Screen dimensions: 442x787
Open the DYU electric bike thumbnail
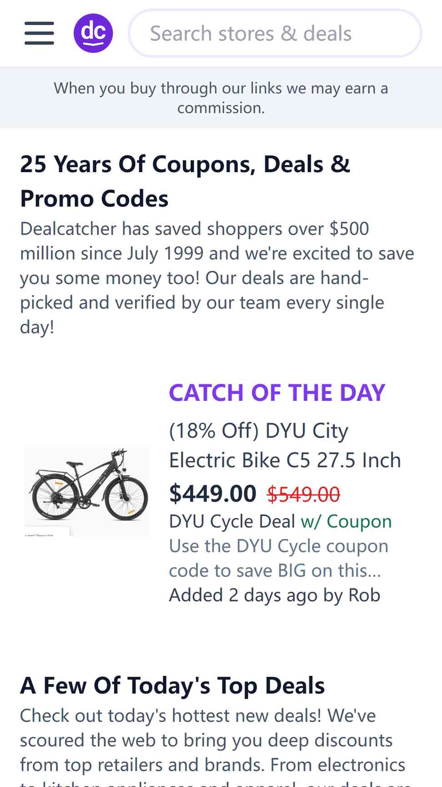tap(86, 491)
